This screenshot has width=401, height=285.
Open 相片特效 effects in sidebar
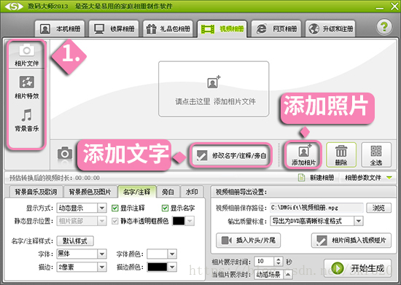[x=26, y=87]
